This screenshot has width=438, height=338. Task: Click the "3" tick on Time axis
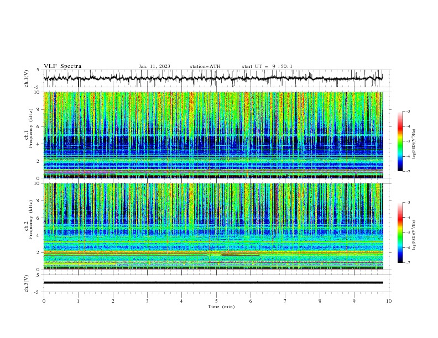click(x=147, y=301)
